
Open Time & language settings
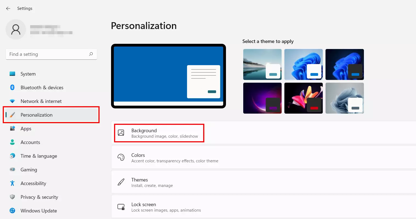point(51,156)
